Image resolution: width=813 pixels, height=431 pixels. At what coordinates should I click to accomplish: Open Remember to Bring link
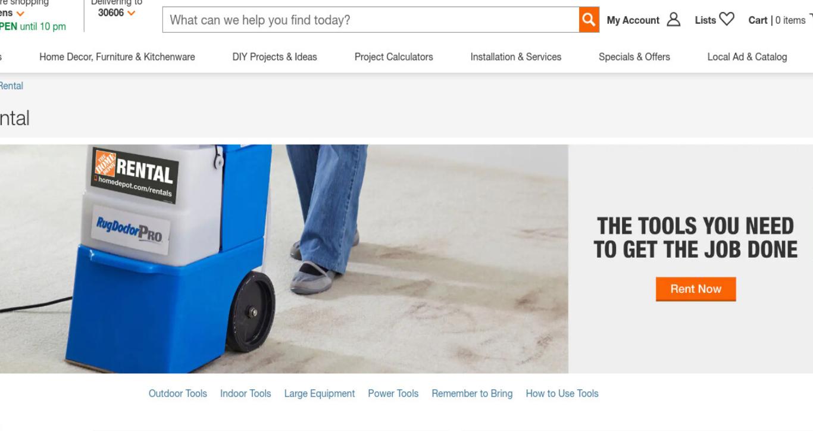[x=472, y=393]
